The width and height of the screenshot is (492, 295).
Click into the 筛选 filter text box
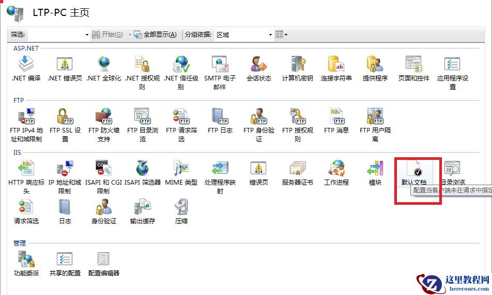tap(56, 35)
